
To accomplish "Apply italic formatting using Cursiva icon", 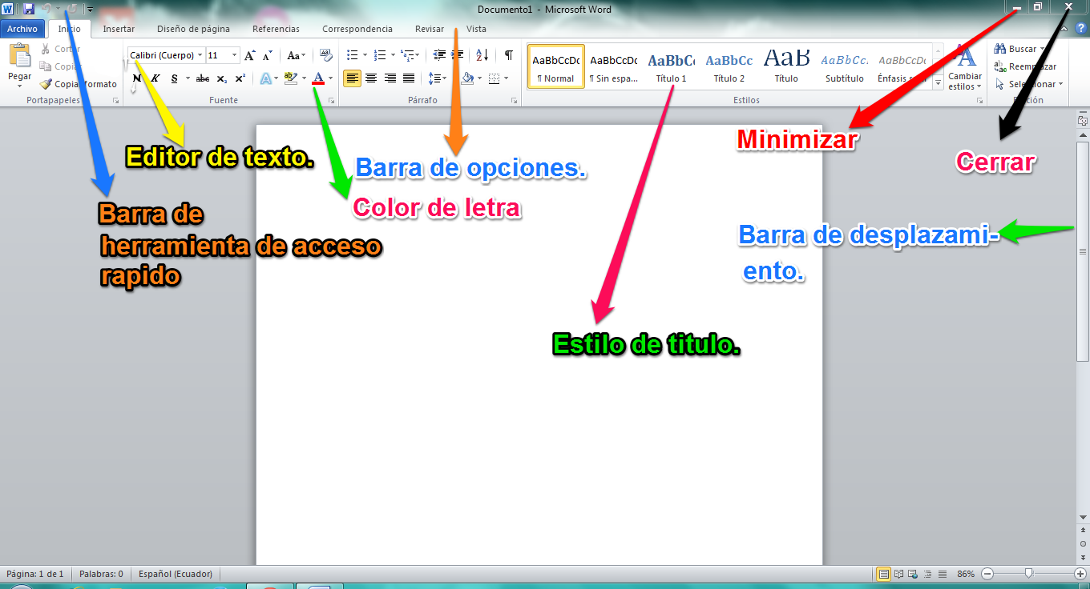I will [x=155, y=78].
